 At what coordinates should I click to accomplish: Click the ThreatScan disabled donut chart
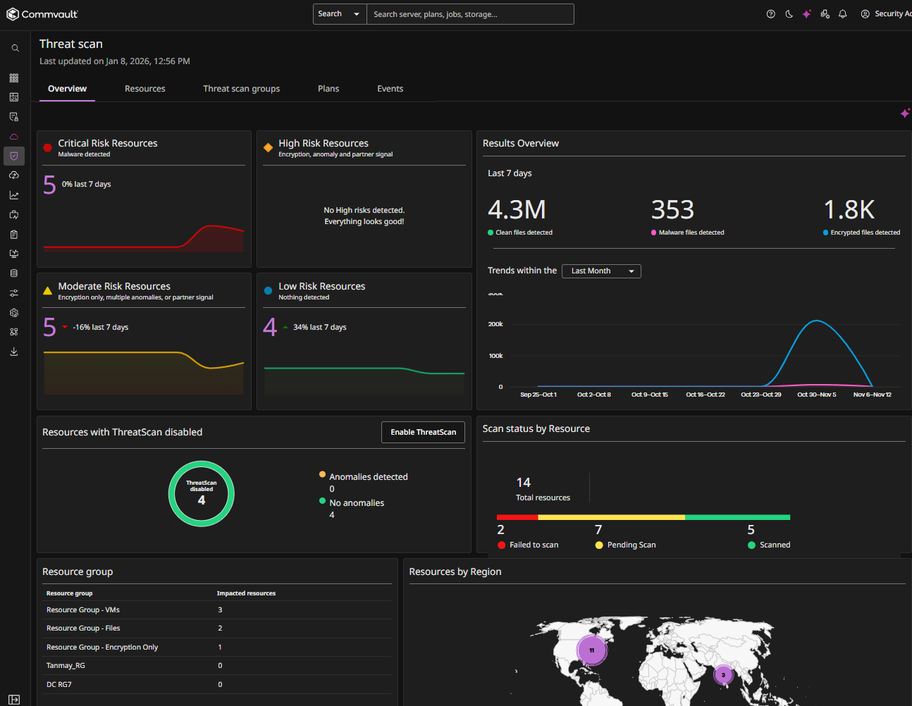coord(202,494)
